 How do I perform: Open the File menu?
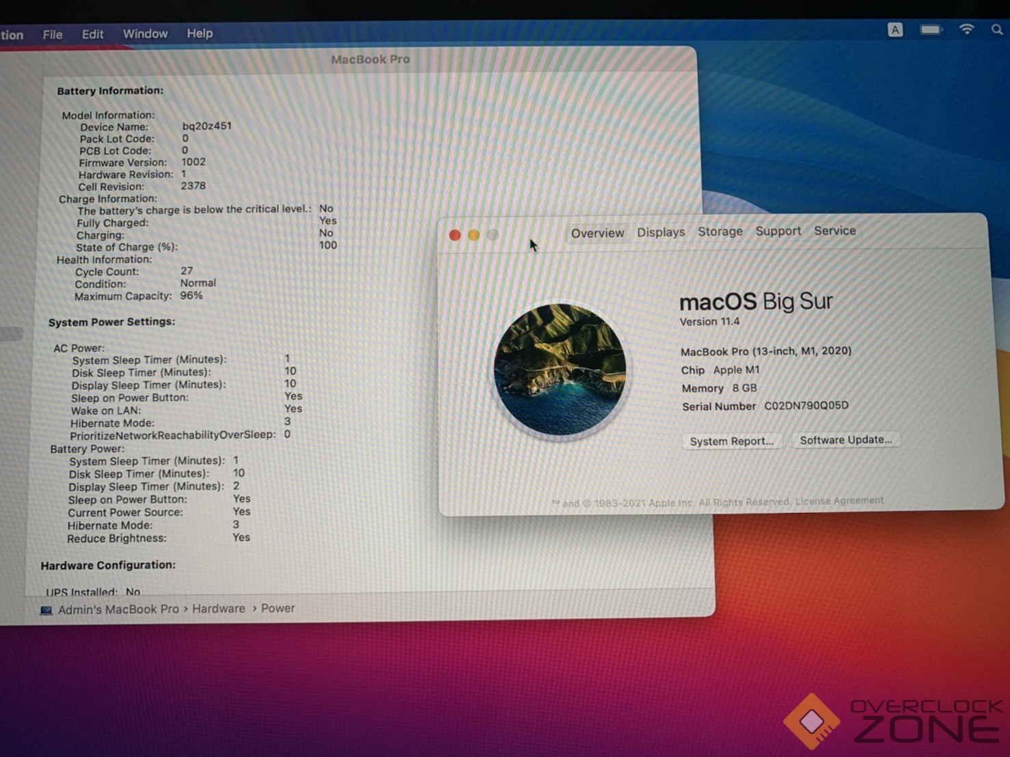click(x=53, y=34)
